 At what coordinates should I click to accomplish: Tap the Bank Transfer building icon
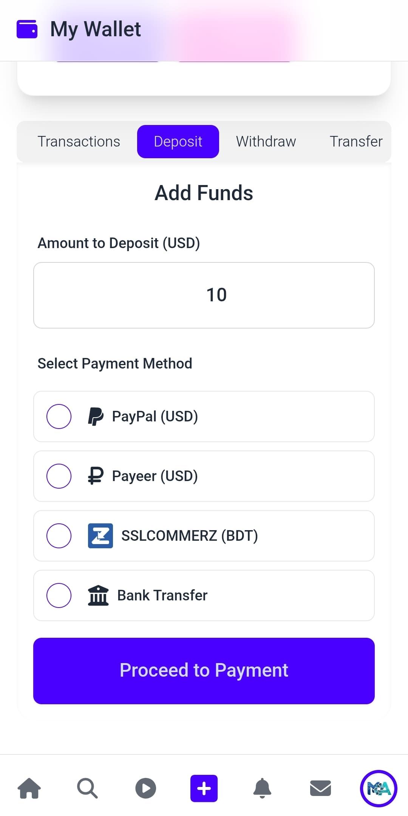click(x=98, y=595)
